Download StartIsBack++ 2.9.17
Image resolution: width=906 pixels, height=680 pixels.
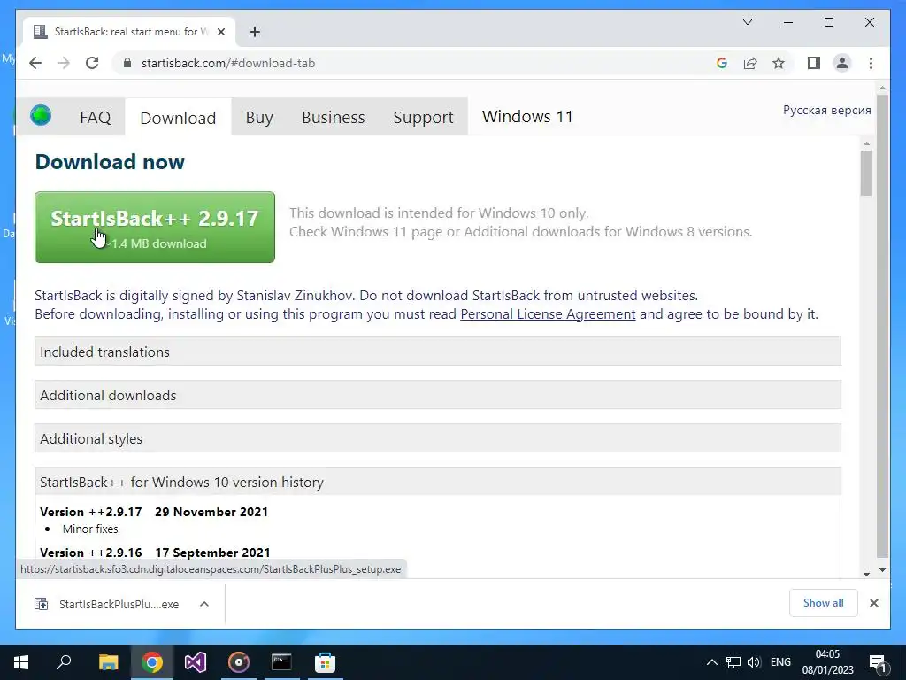155,228
